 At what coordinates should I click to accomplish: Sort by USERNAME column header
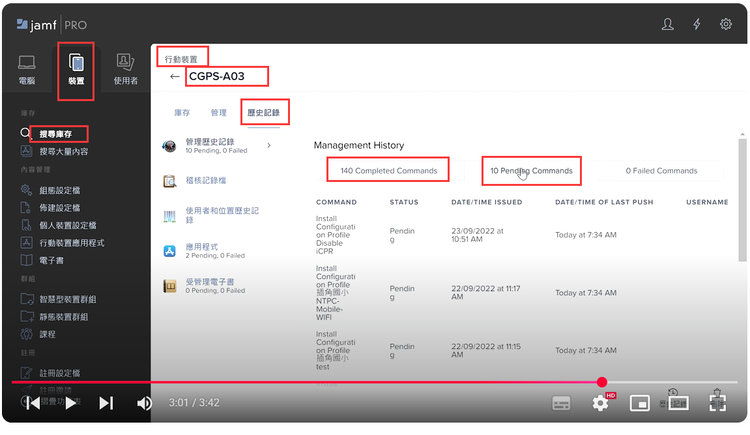tap(707, 202)
